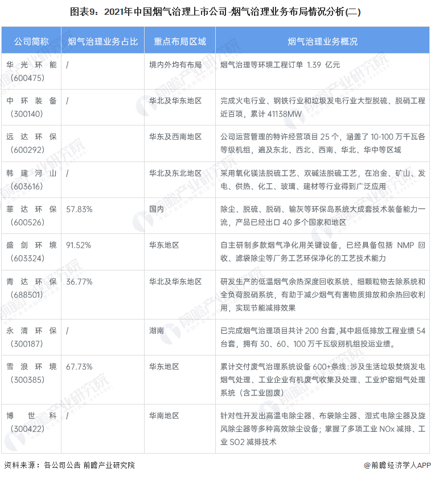Click company cell '中环装备 (300140)'
The height and width of the screenshot is (477, 431).
(x=31, y=107)
